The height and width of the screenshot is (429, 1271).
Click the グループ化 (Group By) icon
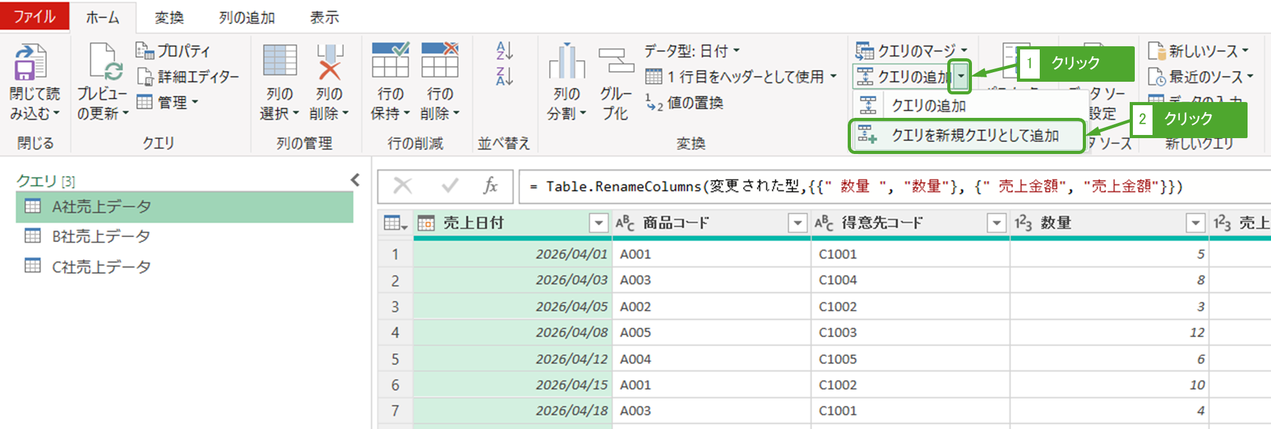pos(615,61)
